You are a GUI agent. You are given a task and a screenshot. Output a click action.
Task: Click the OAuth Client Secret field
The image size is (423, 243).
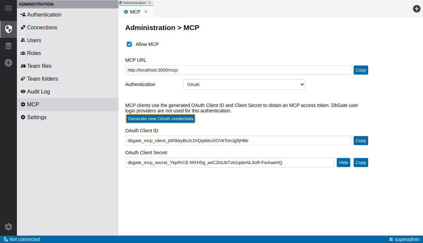229,162
